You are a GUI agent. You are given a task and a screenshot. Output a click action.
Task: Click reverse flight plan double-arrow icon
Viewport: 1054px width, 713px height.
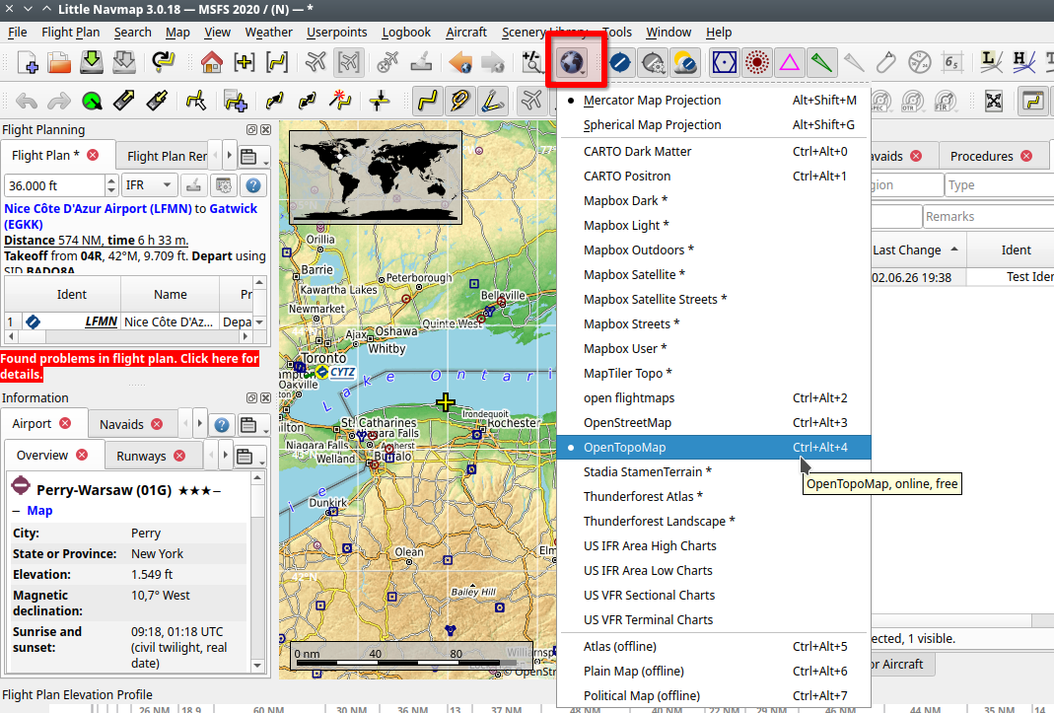coord(308,101)
